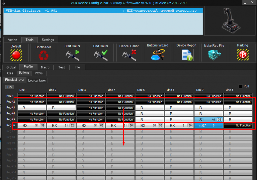The width and height of the screenshot is (257, 180).
Task: Go to the Test tab
Action: 61,67
